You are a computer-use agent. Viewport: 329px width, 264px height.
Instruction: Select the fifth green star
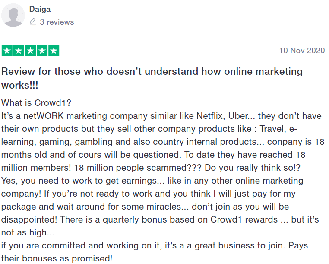[x=54, y=51]
